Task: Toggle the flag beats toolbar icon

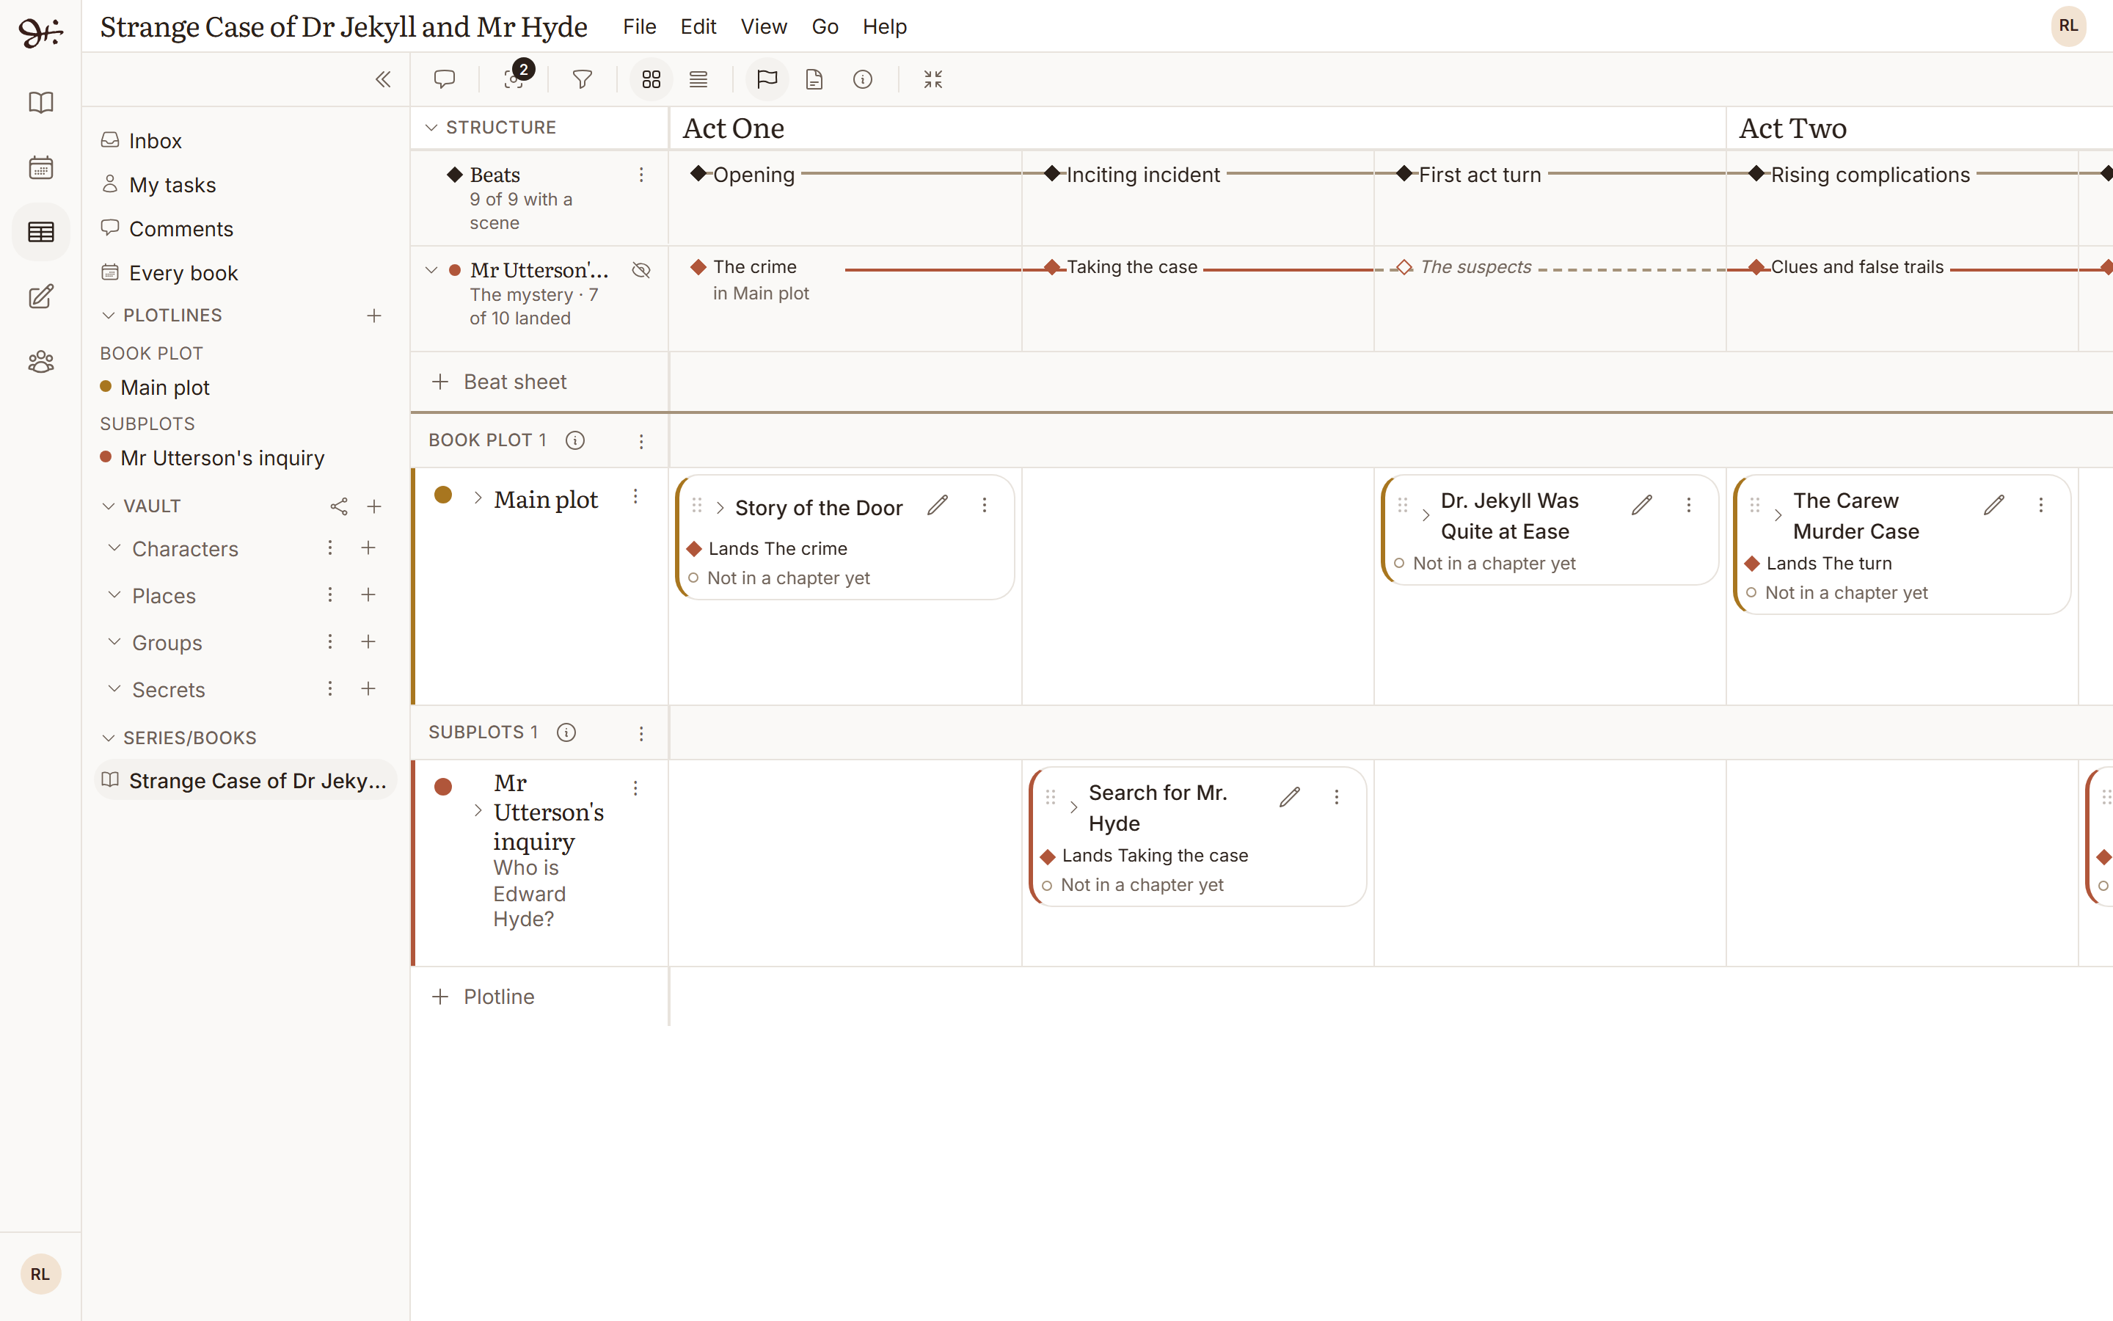Action: pyautogui.click(x=767, y=79)
